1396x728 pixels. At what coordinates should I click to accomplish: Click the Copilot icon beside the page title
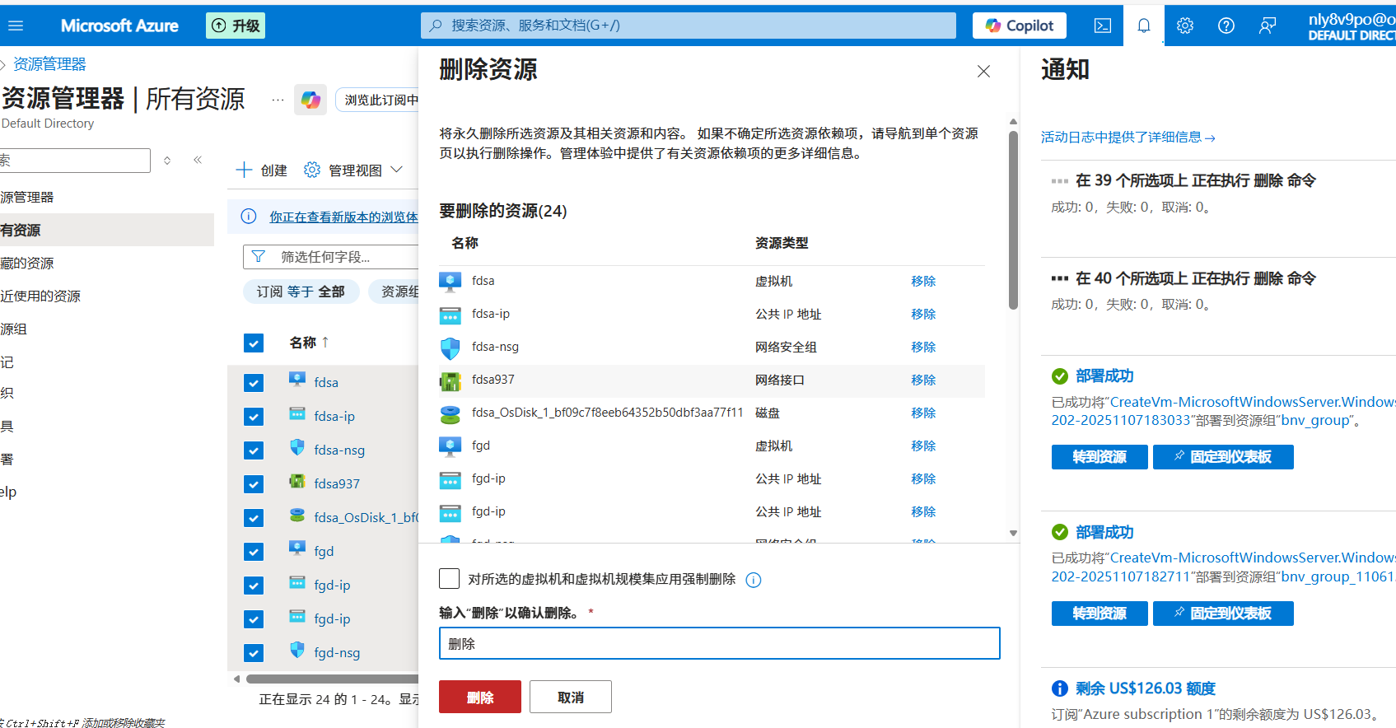[x=310, y=100]
